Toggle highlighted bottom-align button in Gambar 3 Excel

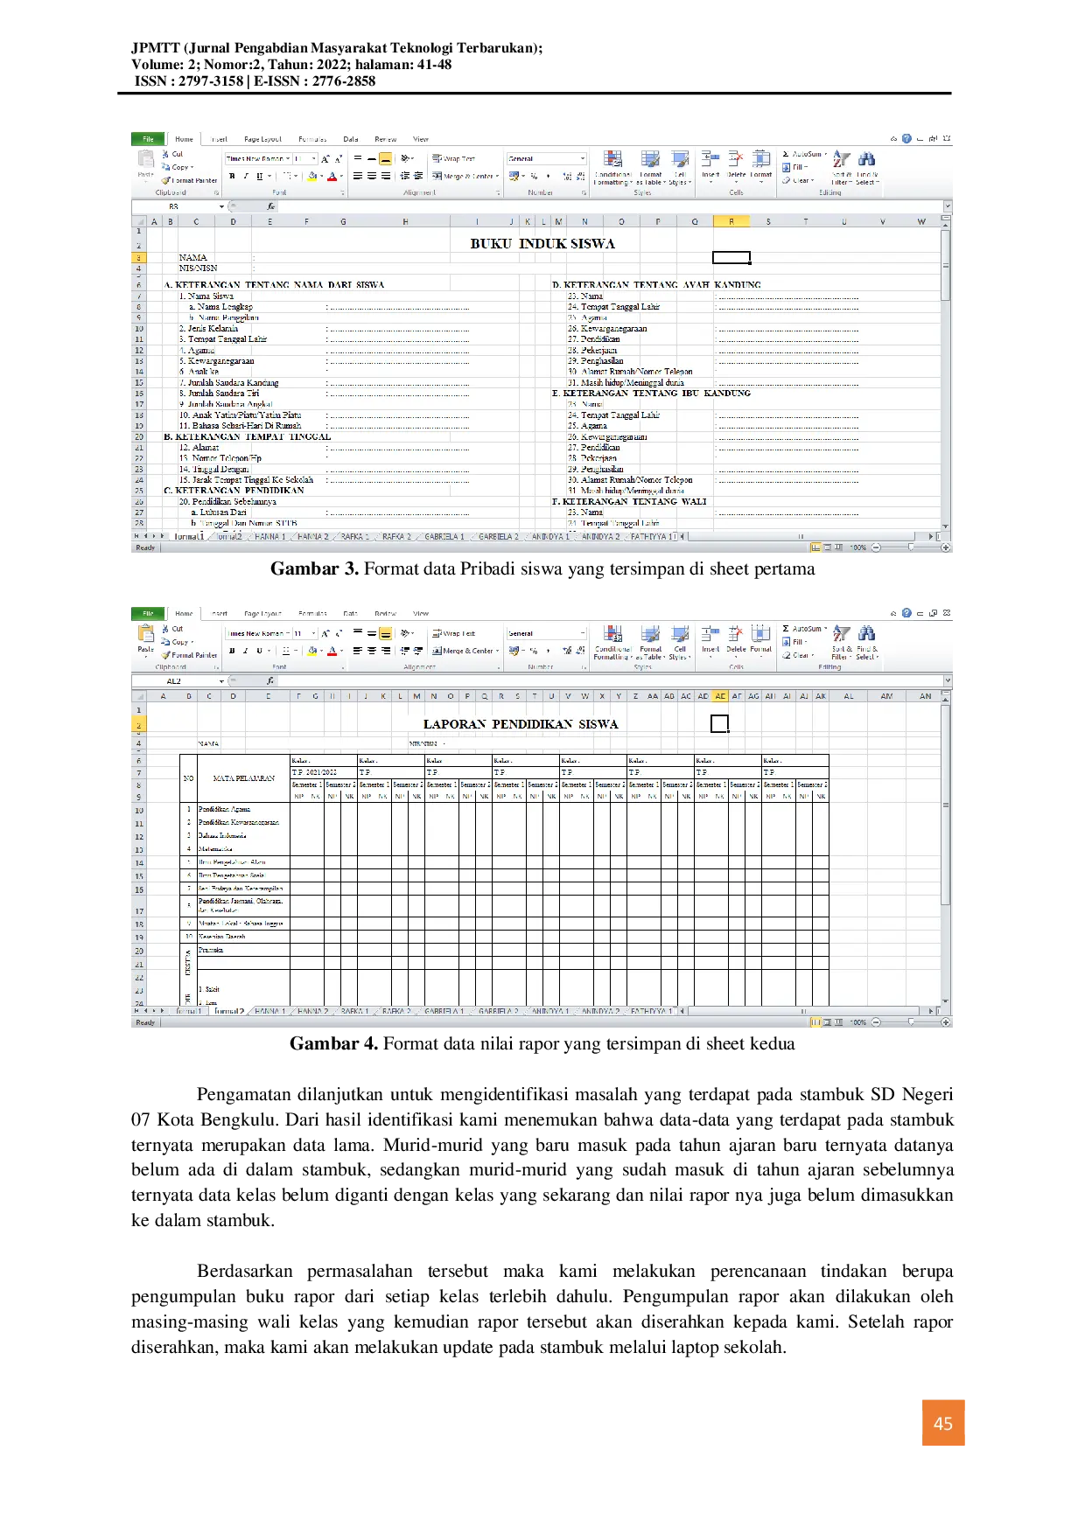(386, 159)
